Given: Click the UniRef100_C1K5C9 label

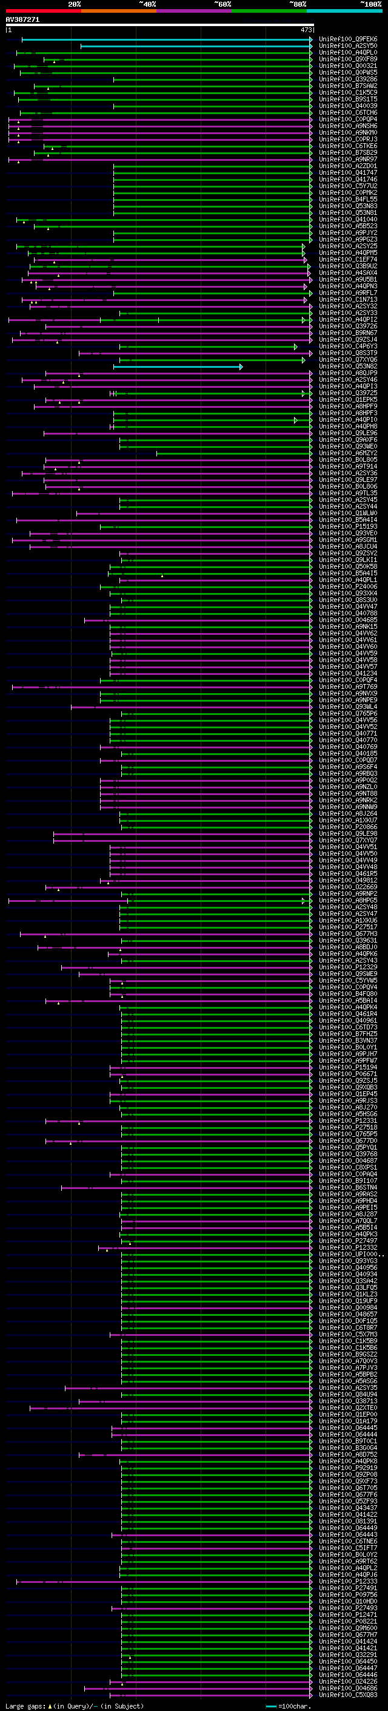Looking at the screenshot, I should coord(348,92).
